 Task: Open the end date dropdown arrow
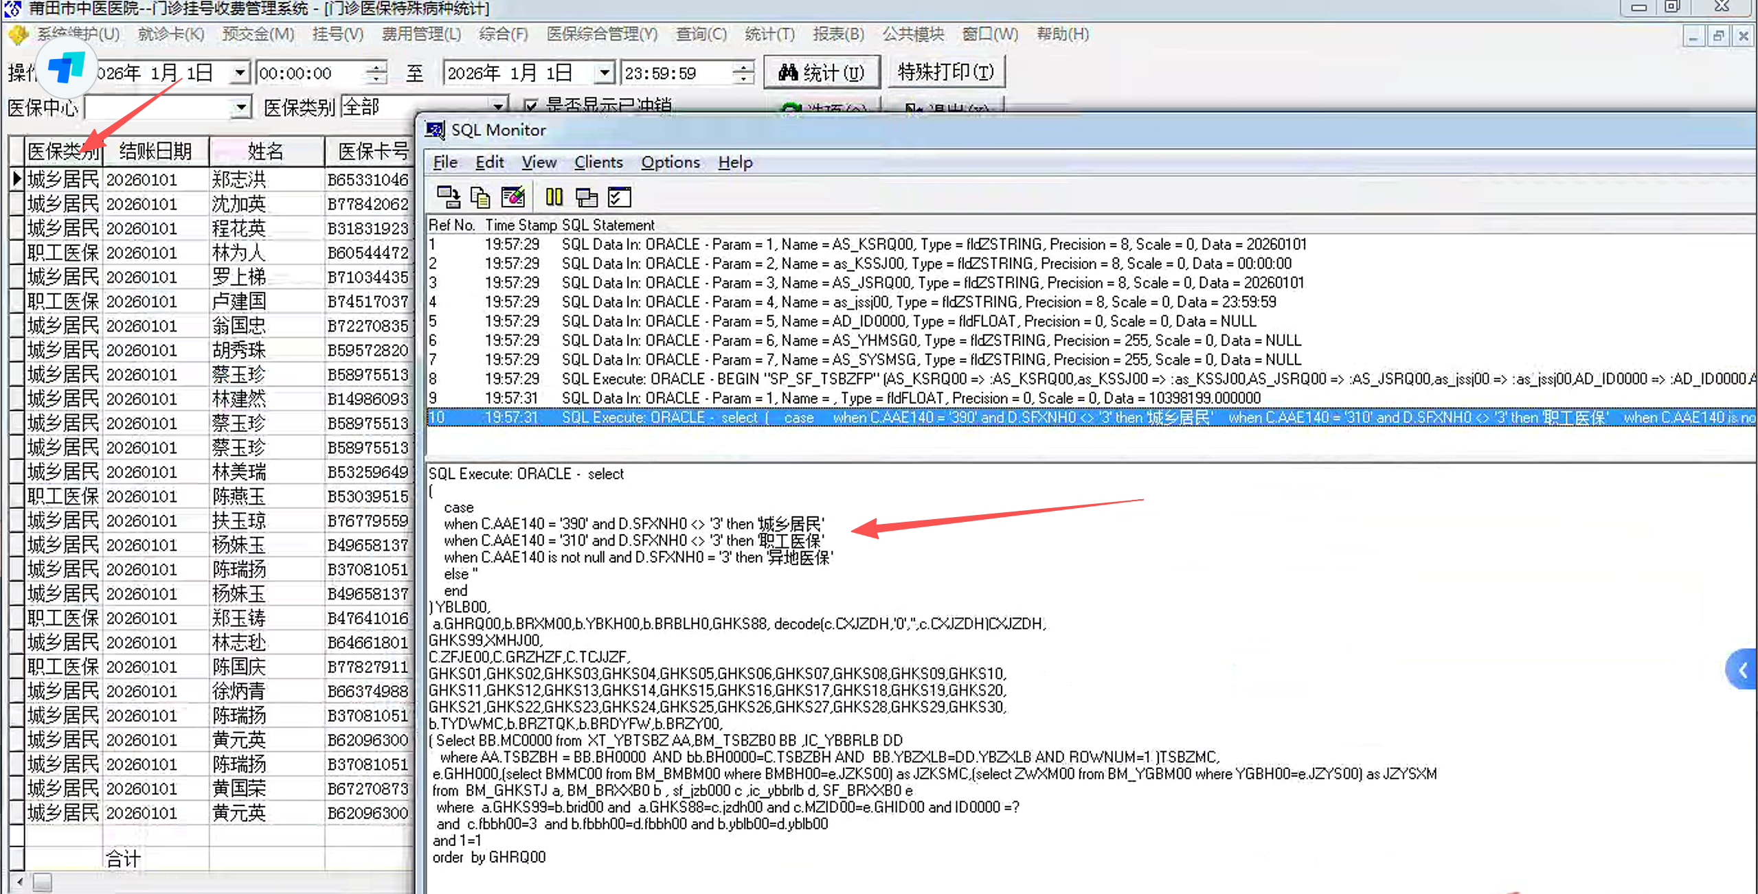tap(604, 73)
